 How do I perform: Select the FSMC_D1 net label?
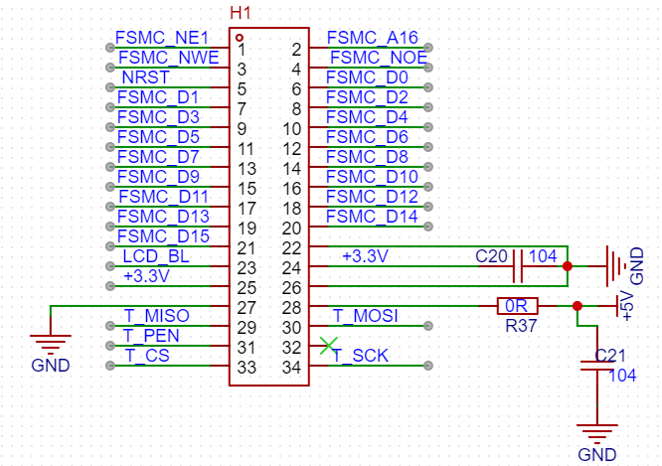coord(157,97)
